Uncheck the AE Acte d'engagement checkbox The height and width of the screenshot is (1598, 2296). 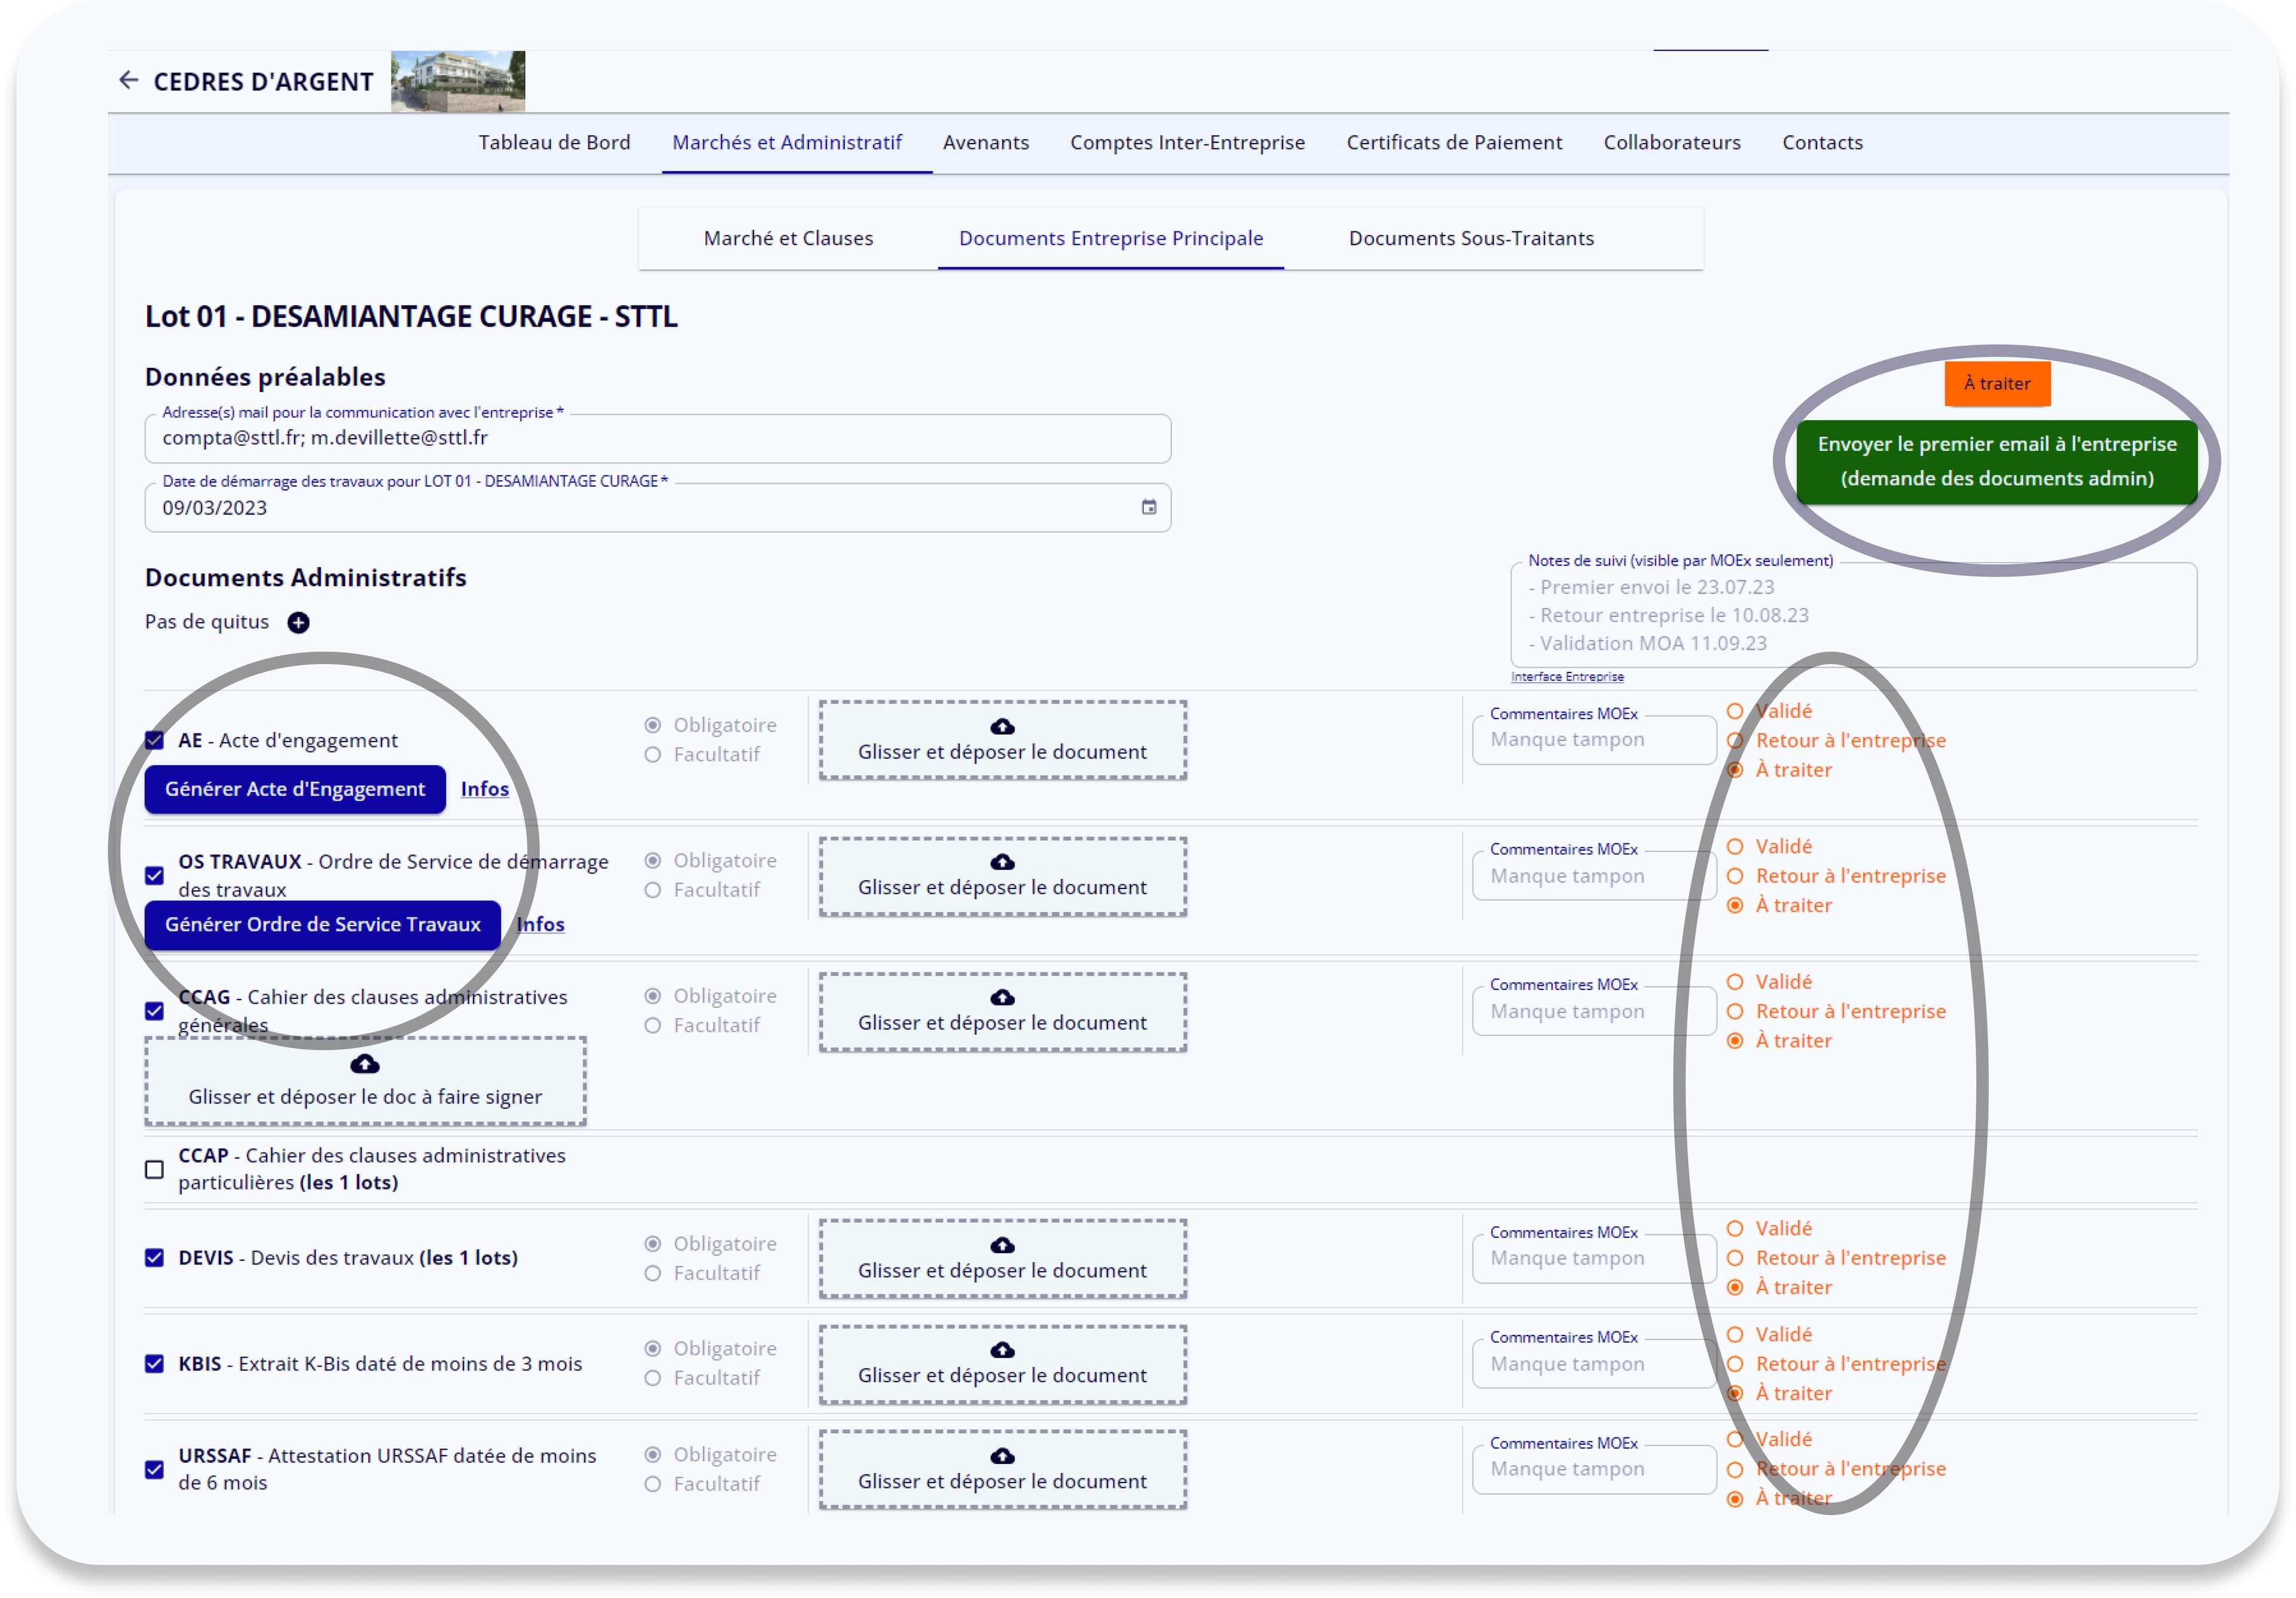pos(154,740)
